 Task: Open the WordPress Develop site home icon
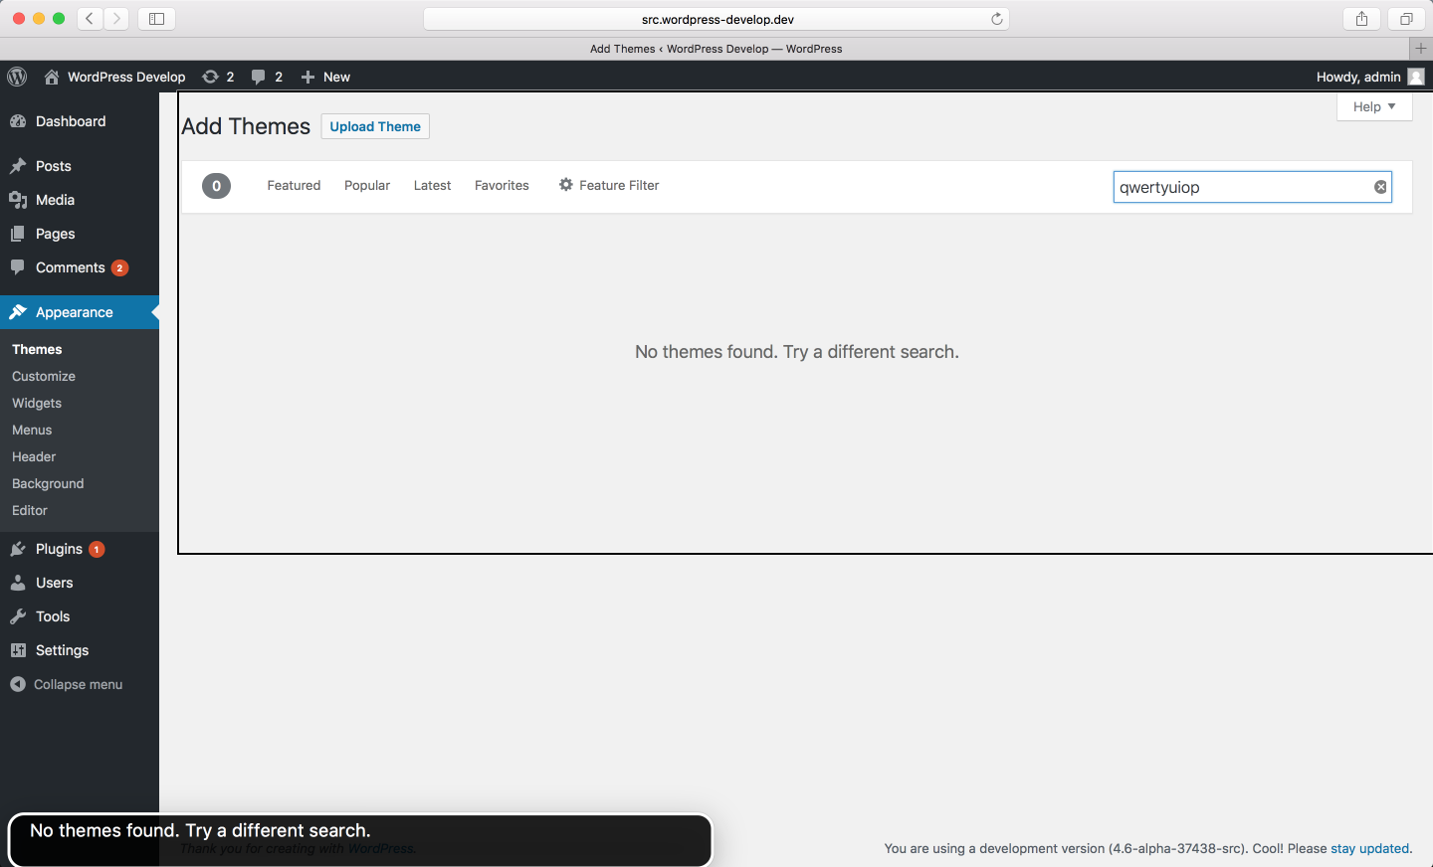click(52, 77)
